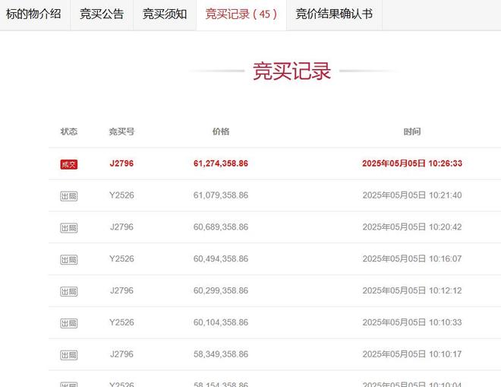Select bidder J2796 at 10:10:17 row
Screen dimensions: 501x387
click(x=121, y=354)
